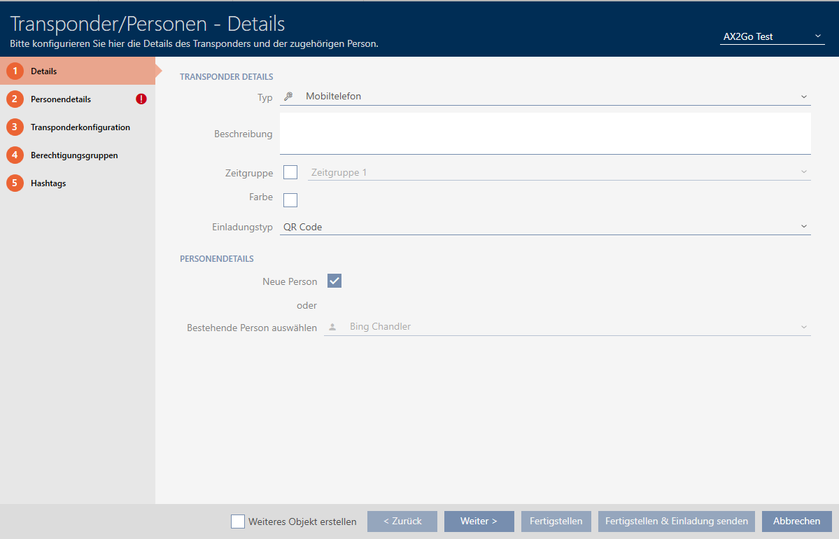Click the step 1 Details number badge
The image size is (839, 539).
[x=15, y=71]
